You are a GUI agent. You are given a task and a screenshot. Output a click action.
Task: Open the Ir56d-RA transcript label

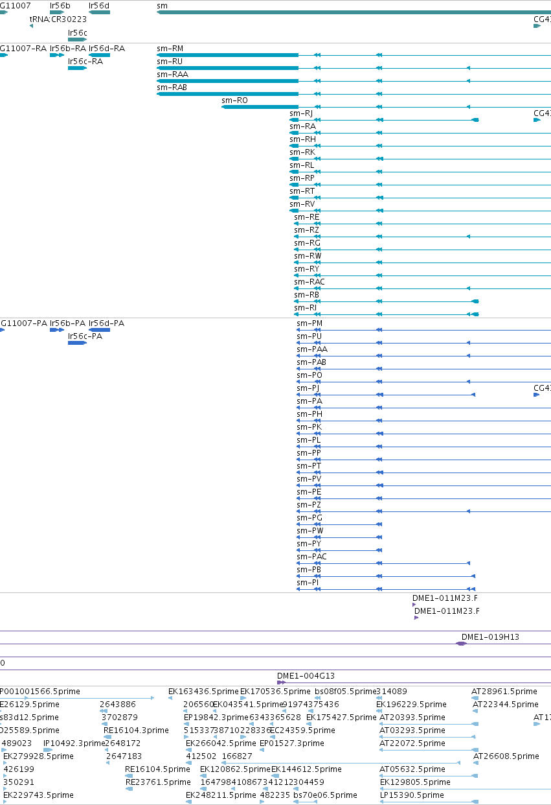coord(107,49)
